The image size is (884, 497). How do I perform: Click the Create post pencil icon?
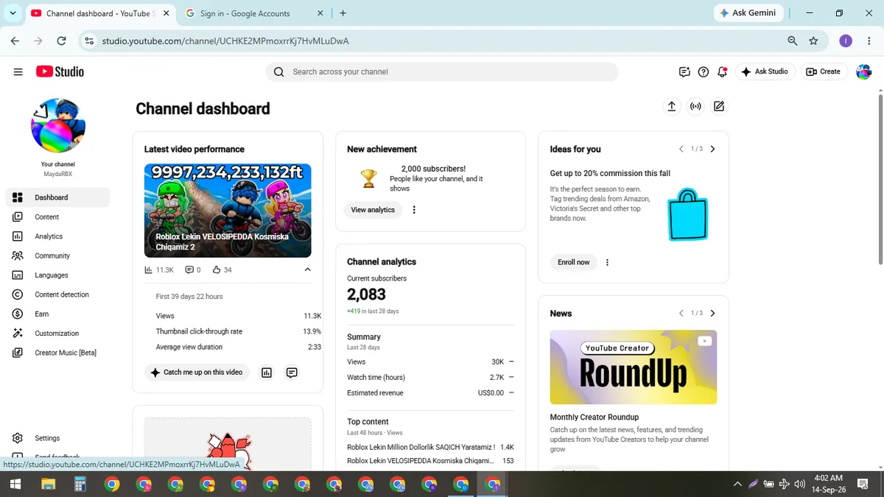point(719,107)
